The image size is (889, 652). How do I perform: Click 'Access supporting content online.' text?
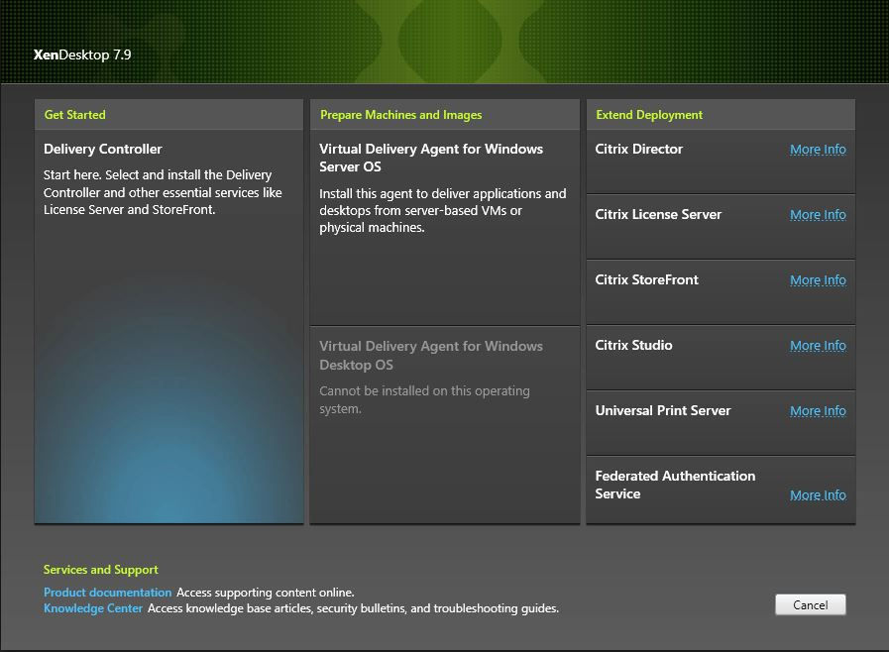pos(266,593)
